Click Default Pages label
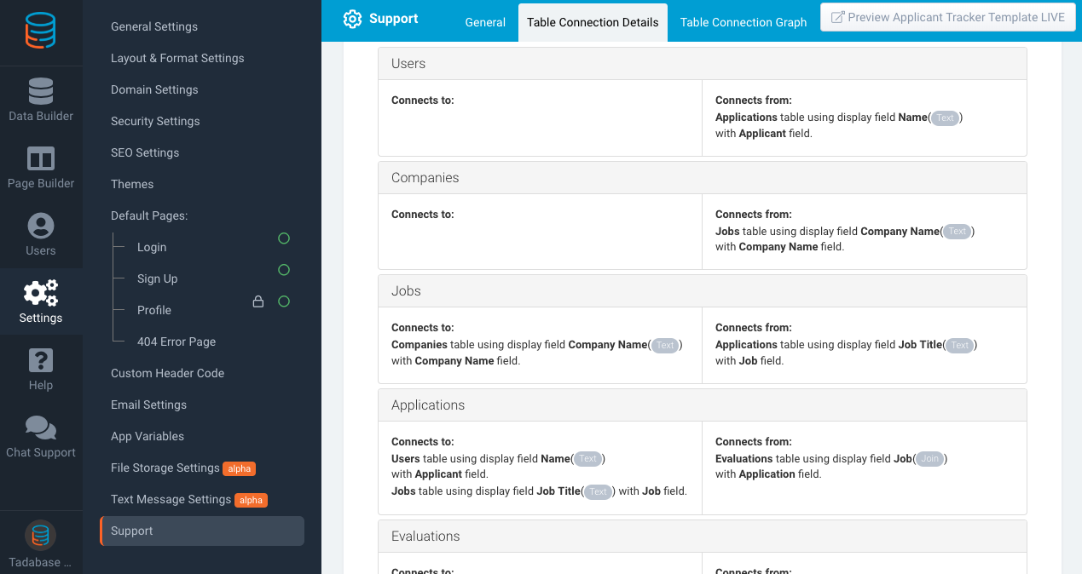The image size is (1082, 574). tap(149, 215)
